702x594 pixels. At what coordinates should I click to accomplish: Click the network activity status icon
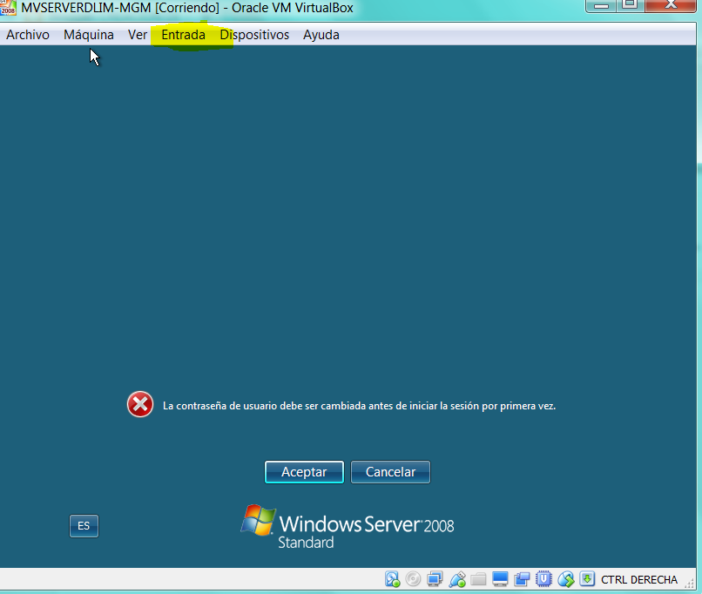tap(435, 579)
